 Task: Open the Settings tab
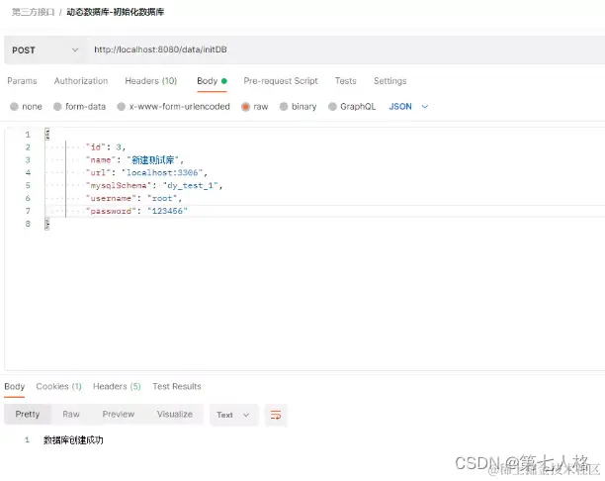point(390,81)
